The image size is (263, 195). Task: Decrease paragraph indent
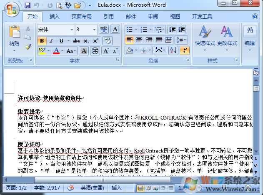[172, 29]
